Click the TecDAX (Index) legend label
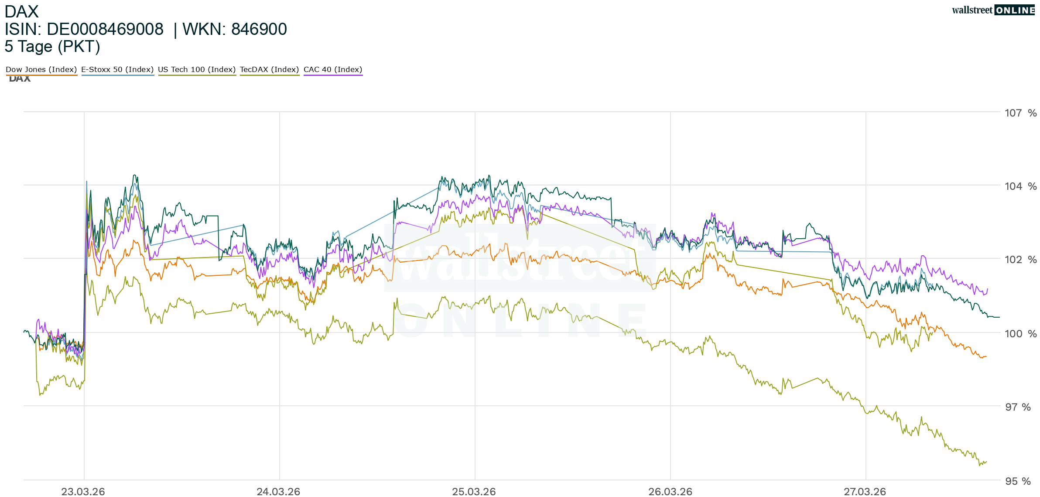This screenshot has width=1040, height=497. (269, 69)
